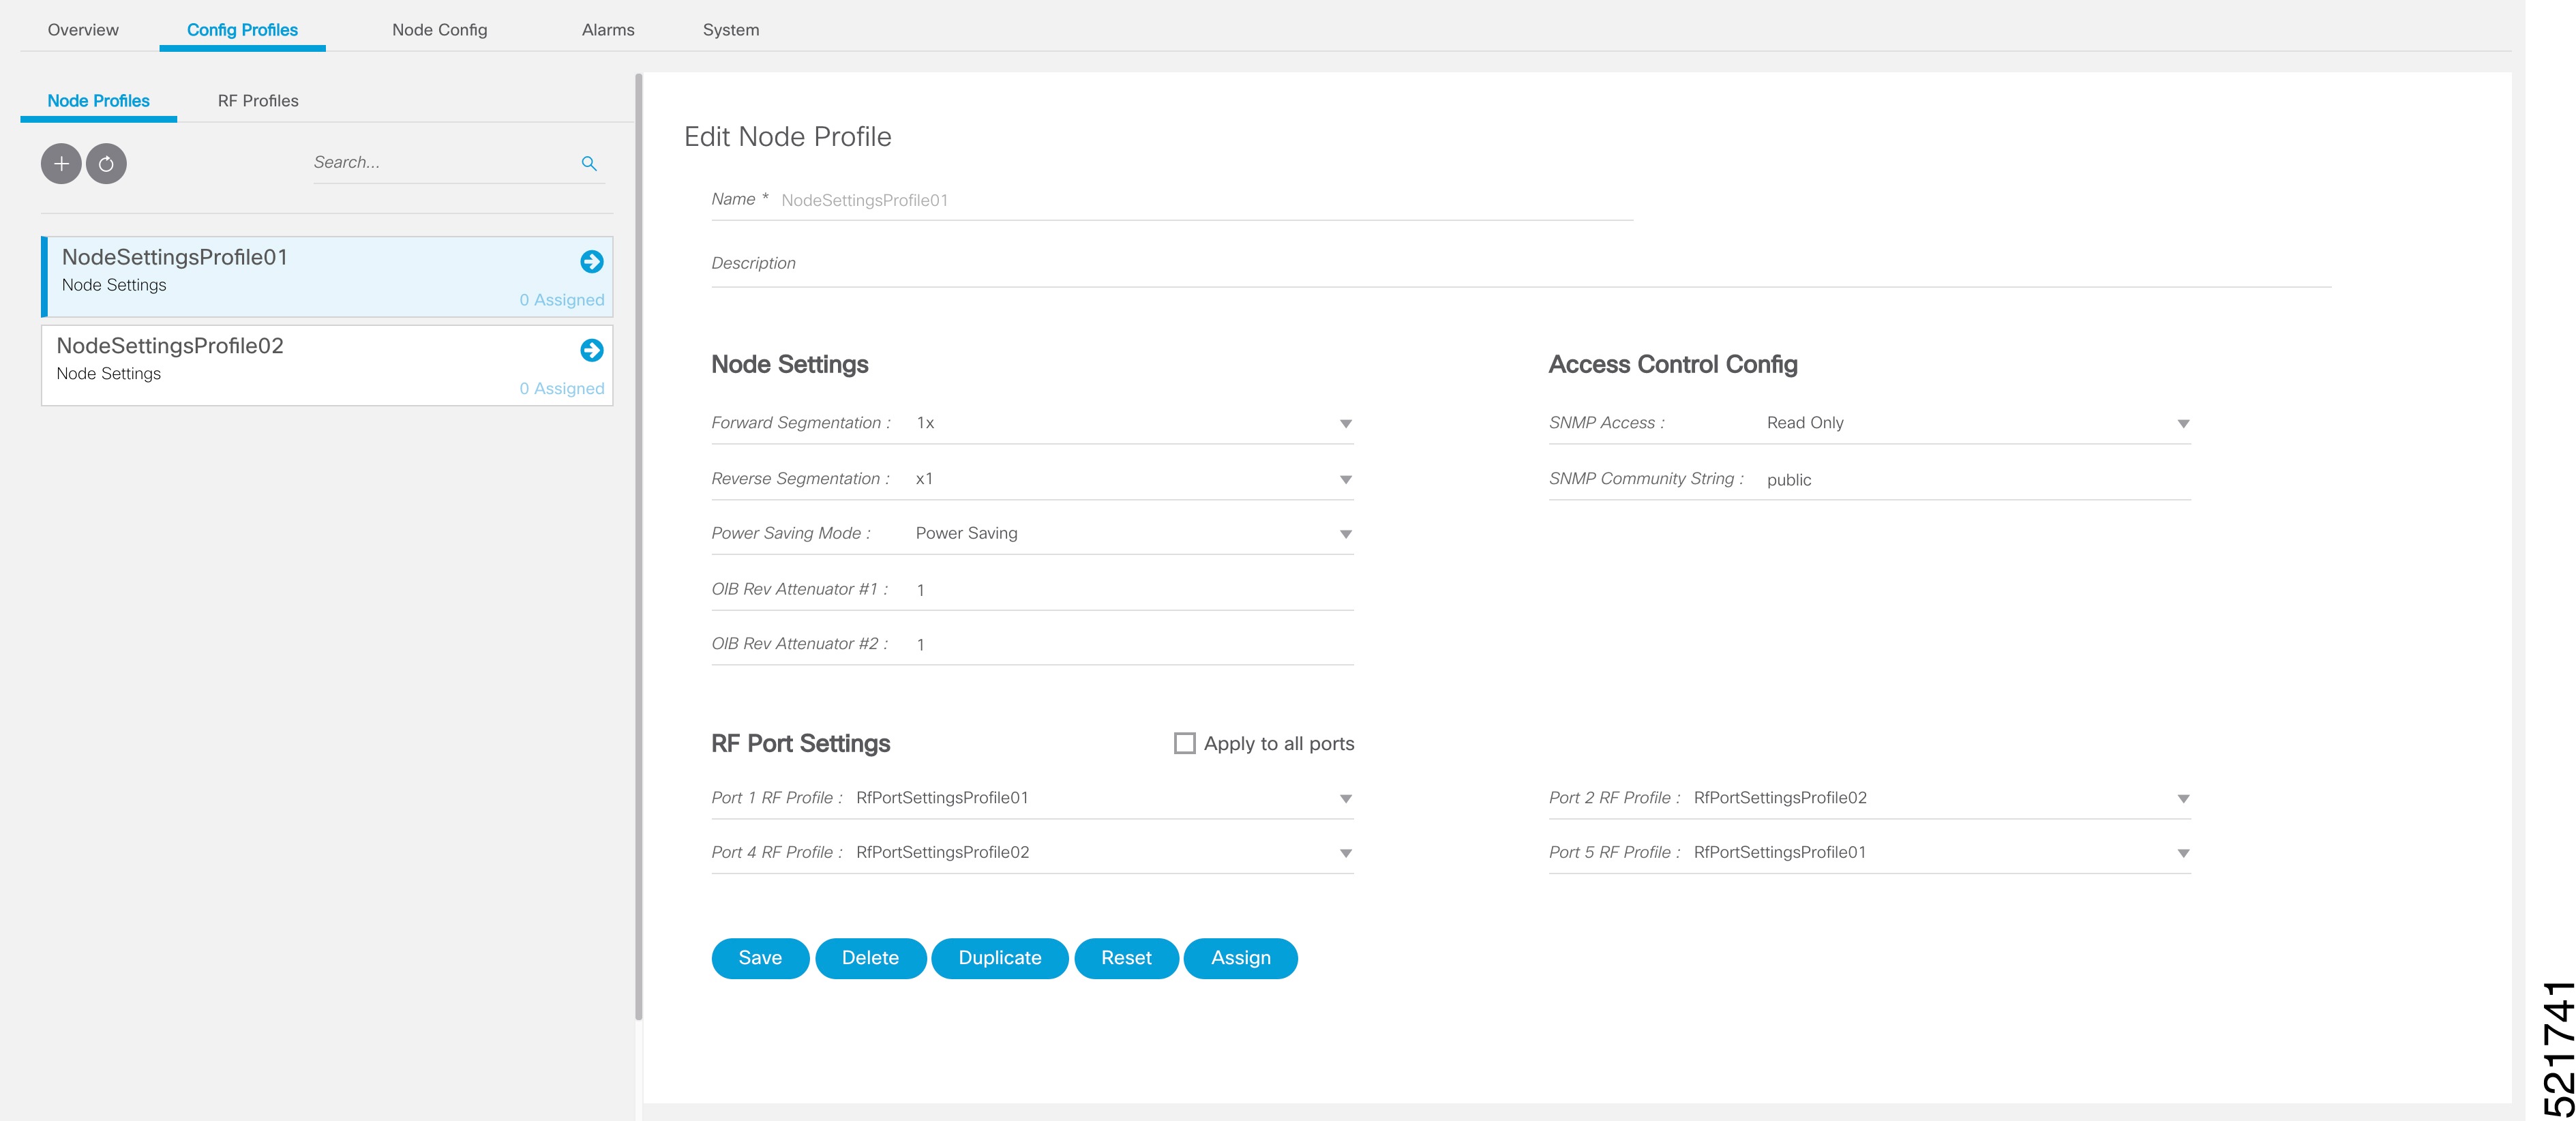This screenshot has height=1121, width=2576.
Task: Click the Save button
Action: click(760, 958)
